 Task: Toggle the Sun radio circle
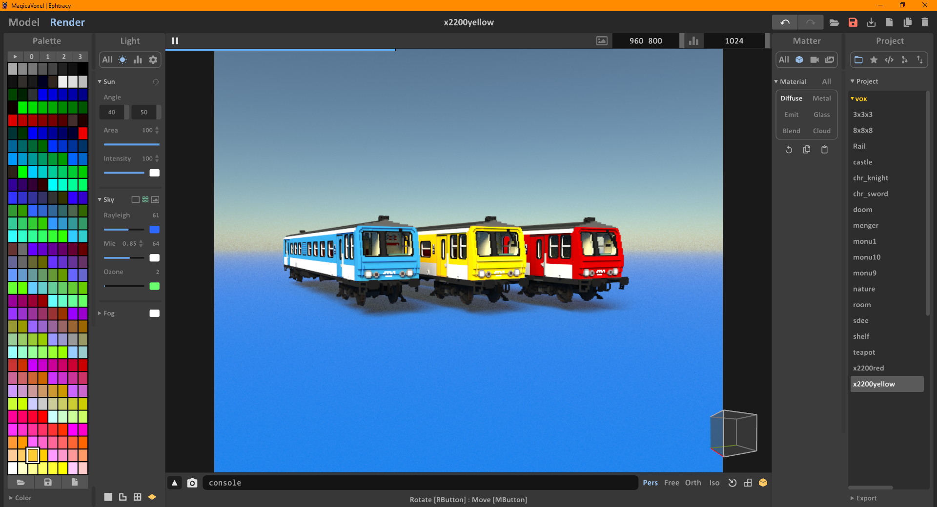156,82
